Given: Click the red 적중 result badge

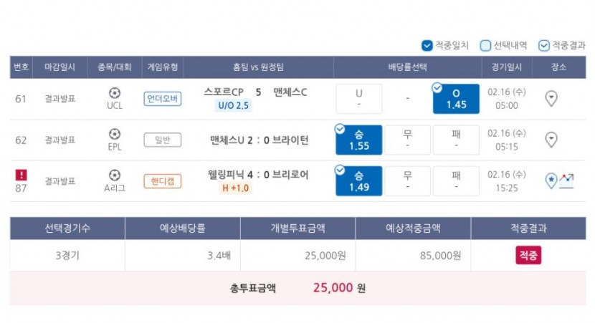Looking at the screenshot, I should pyautogui.click(x=528, y=255).
